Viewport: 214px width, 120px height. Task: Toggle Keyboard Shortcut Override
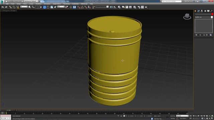[x=75, y=7]
